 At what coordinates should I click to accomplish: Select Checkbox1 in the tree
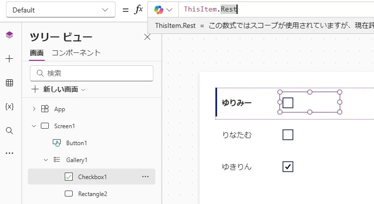(x=92, y=177)
